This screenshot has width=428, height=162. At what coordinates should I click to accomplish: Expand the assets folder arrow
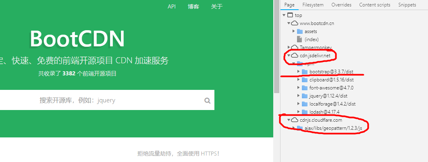tap(294, 31)
